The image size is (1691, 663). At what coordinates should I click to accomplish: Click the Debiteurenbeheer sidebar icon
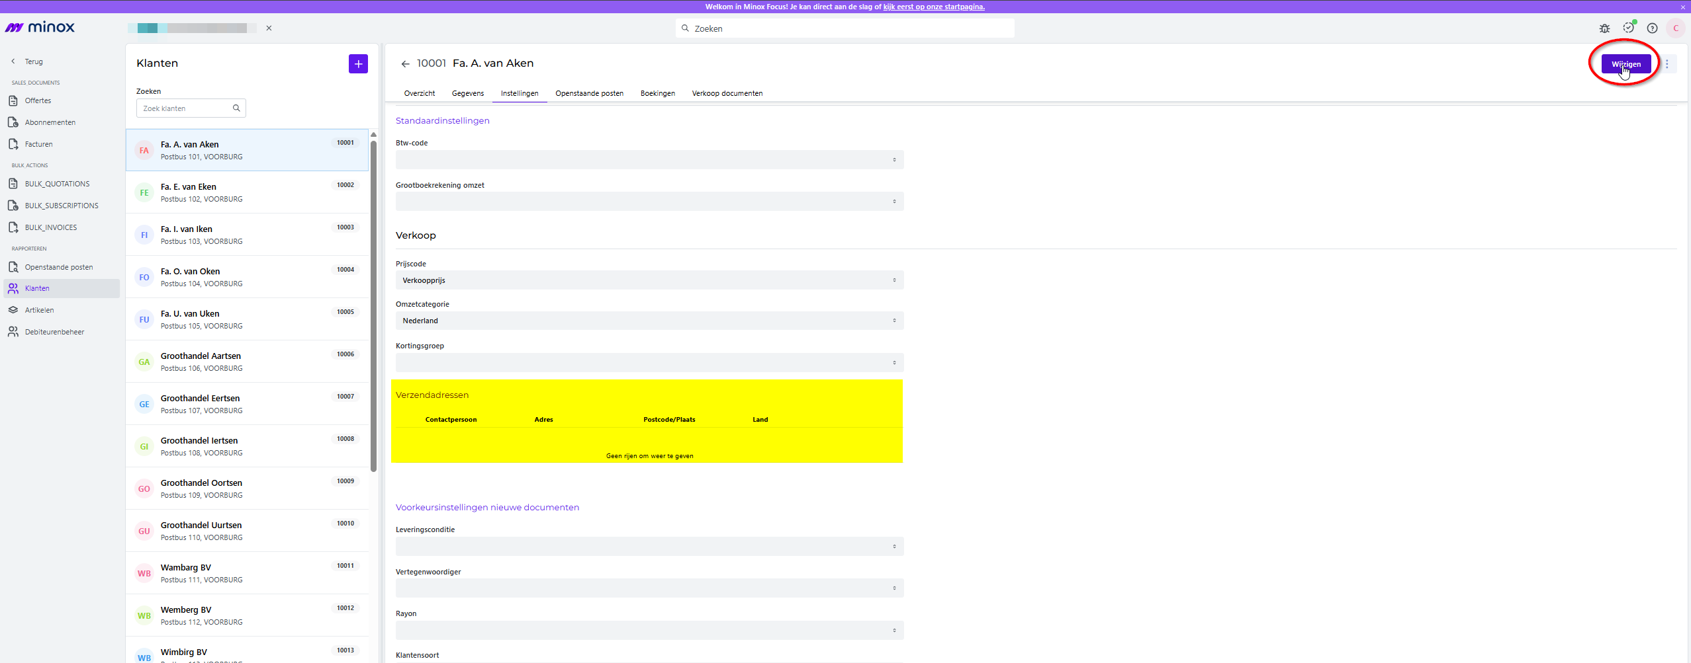[x=13, y=332]
